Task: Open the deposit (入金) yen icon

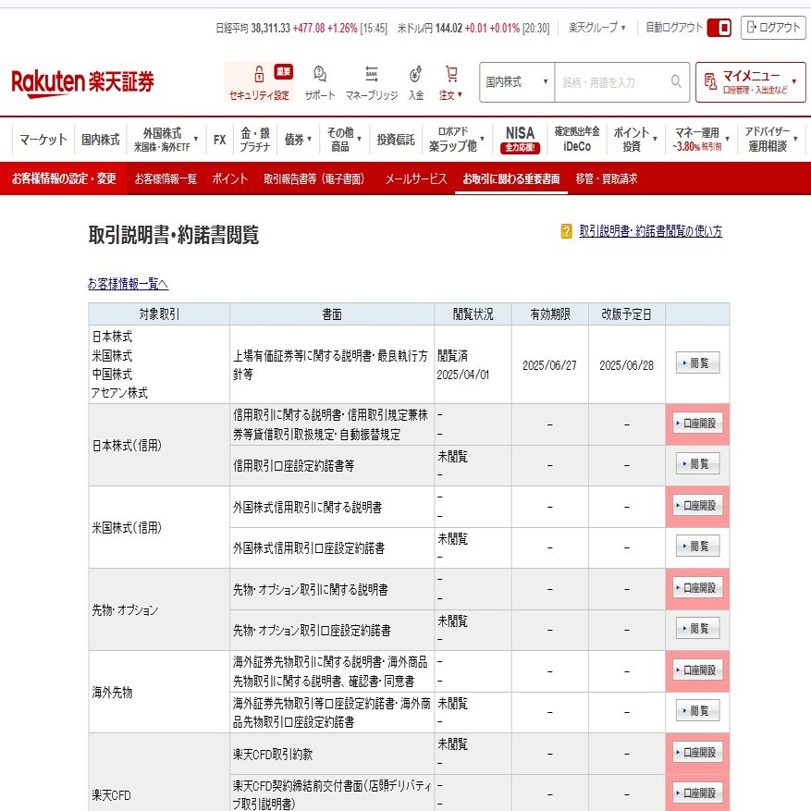Action: [416, 74]
